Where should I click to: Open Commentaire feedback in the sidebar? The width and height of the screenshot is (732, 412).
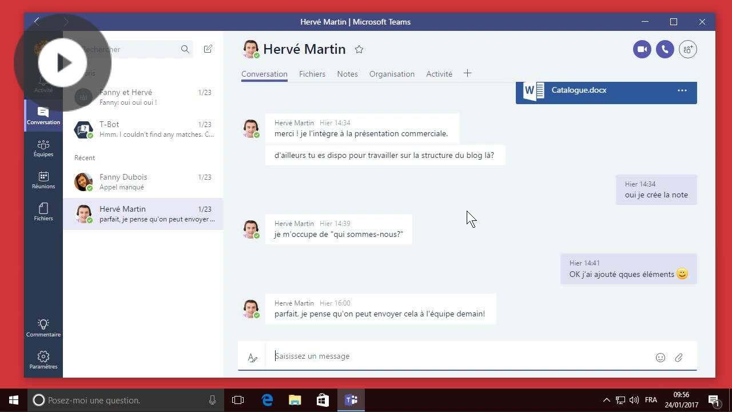click(43, 328)
